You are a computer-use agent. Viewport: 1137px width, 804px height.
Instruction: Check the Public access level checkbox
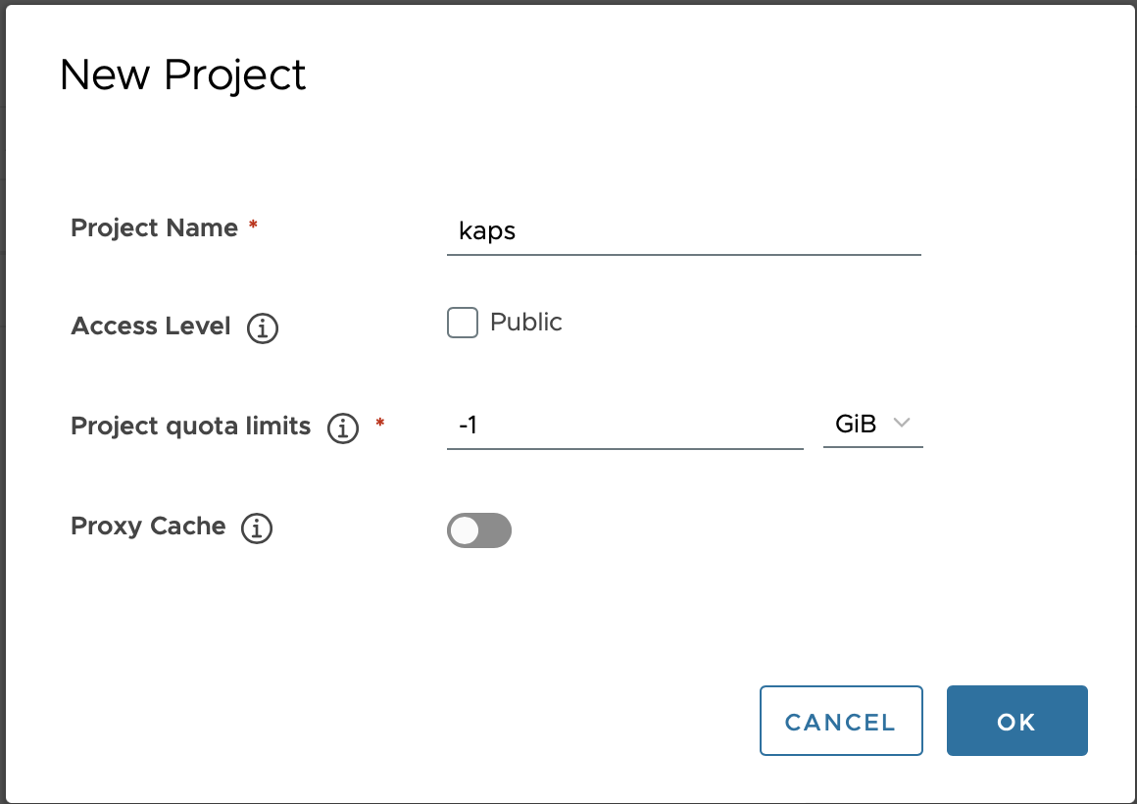pyautogui.click(x=463, y=323)
